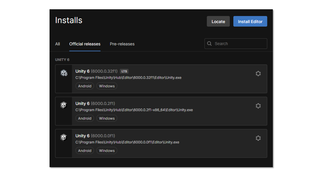Viewport: 327px width, 178px height.
Task: Click the Windows tag under Unity 6000.0.2f1
Action: point(107,118)
